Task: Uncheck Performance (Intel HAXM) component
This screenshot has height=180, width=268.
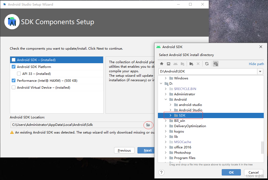Action: click(x=13, y=80)
